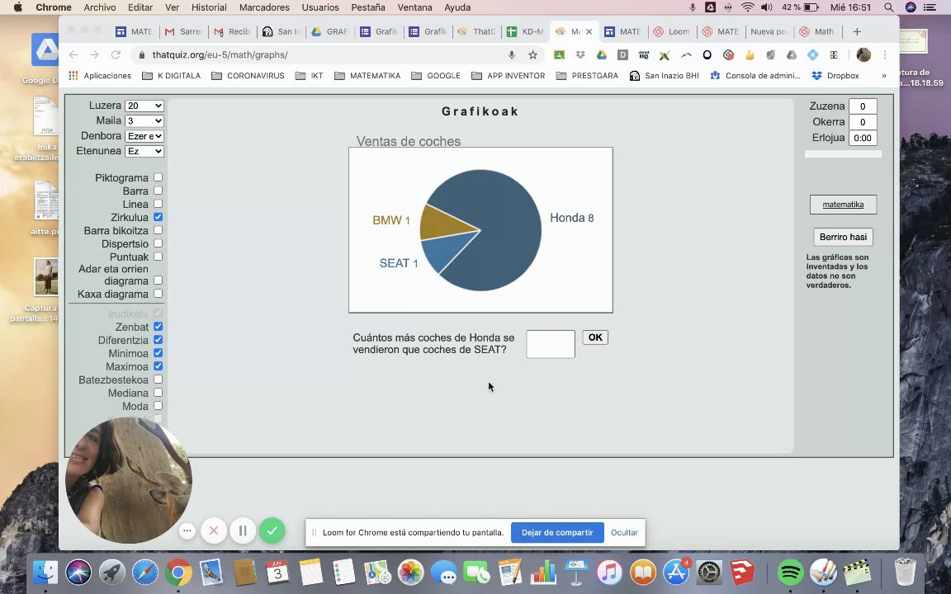Show more bookmarks with chevron
This screenshot has height=594, width=951.
(x=883, y=76)
